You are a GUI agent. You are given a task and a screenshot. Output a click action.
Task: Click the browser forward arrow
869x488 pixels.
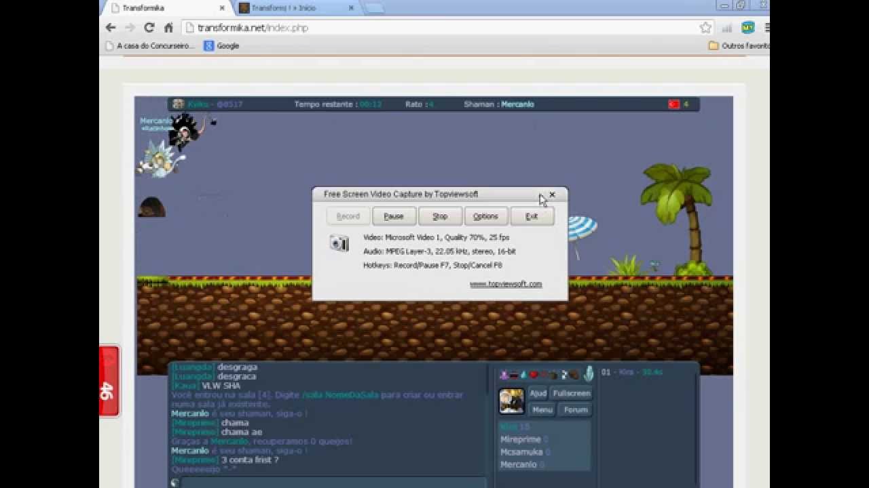(x=130, y=28)
